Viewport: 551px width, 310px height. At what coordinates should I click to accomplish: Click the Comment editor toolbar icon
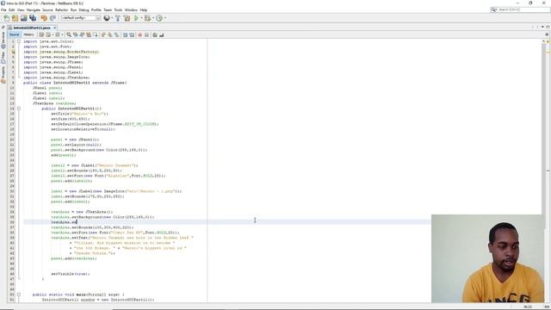click(155, 34)
